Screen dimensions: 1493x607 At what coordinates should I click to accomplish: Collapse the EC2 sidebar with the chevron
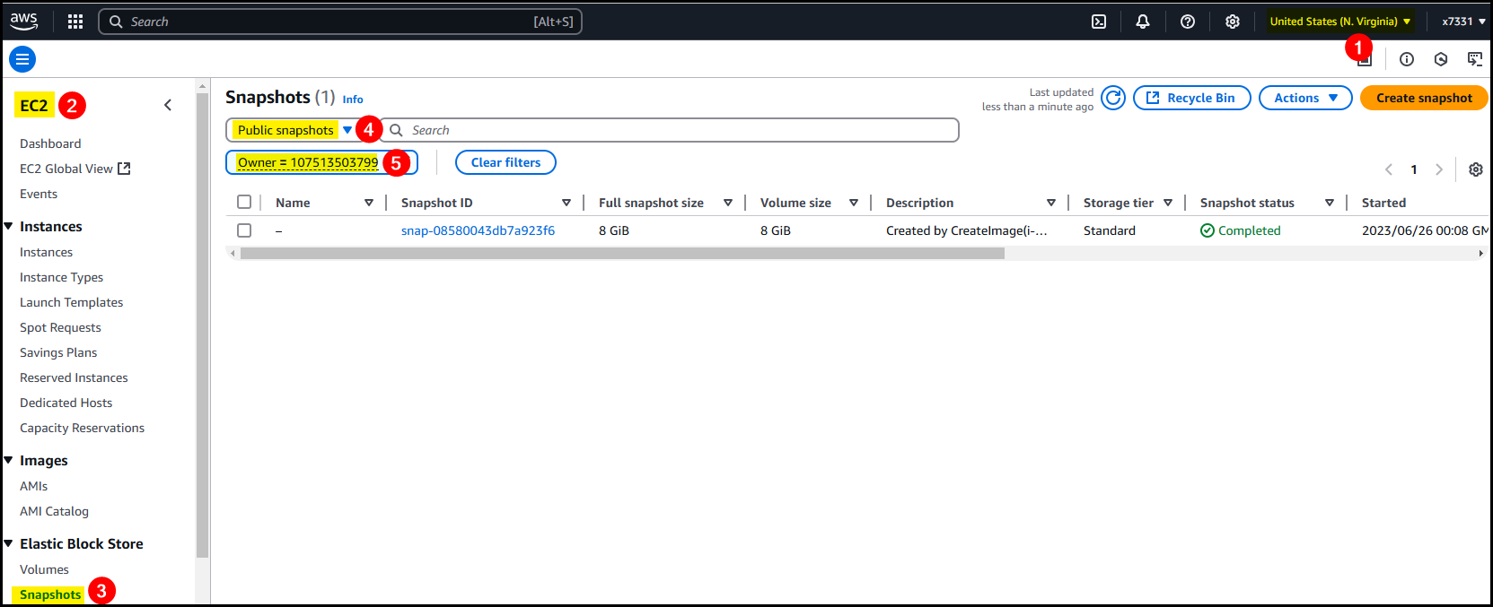coord(168,105)
